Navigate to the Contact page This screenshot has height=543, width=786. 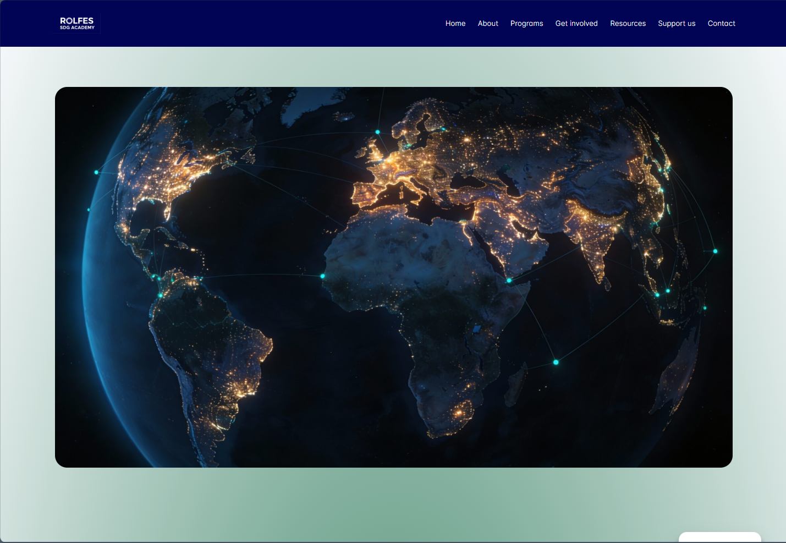(721, 24)
